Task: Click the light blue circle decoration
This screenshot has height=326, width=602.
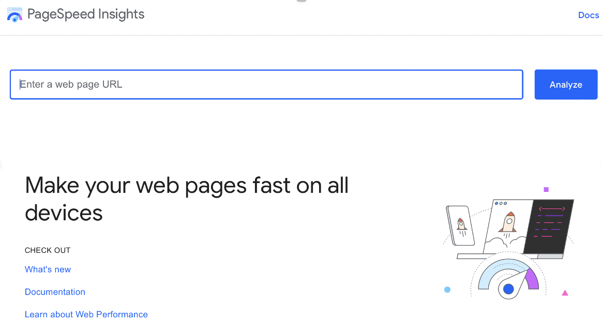Action: click(447, 290)
